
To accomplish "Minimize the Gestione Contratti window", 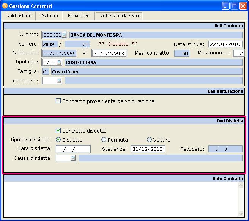I will tap(225, 6).
